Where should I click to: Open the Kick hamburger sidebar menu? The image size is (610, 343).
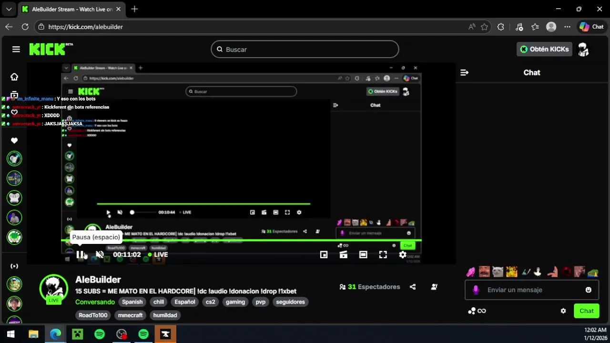pyautogui.click(x=16, y=49)
